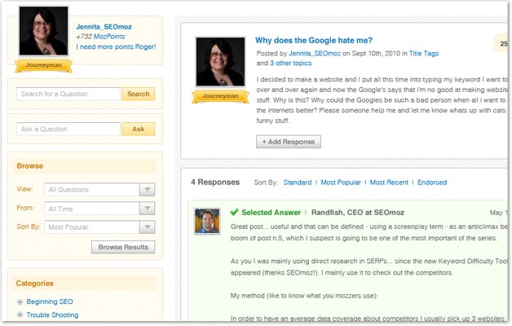Click Randfish's small avatar in the responses
512x326 pixels.
tap(205, 221)
